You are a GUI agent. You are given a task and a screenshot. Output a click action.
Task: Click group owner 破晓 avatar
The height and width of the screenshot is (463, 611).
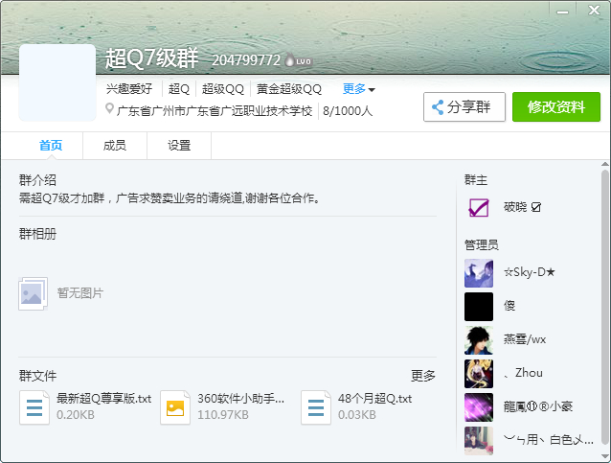tap(479, 207)
